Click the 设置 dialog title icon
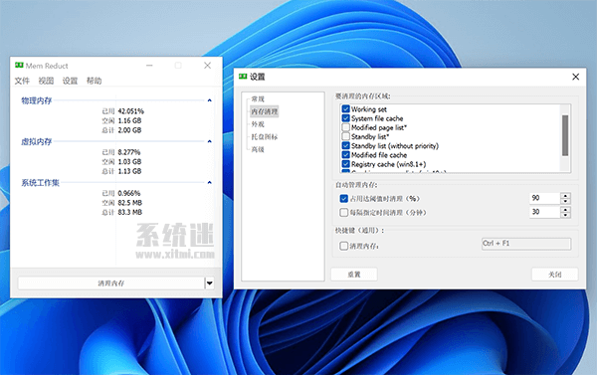The height and width of the screenshot is (375, 597). pos(243,77)
